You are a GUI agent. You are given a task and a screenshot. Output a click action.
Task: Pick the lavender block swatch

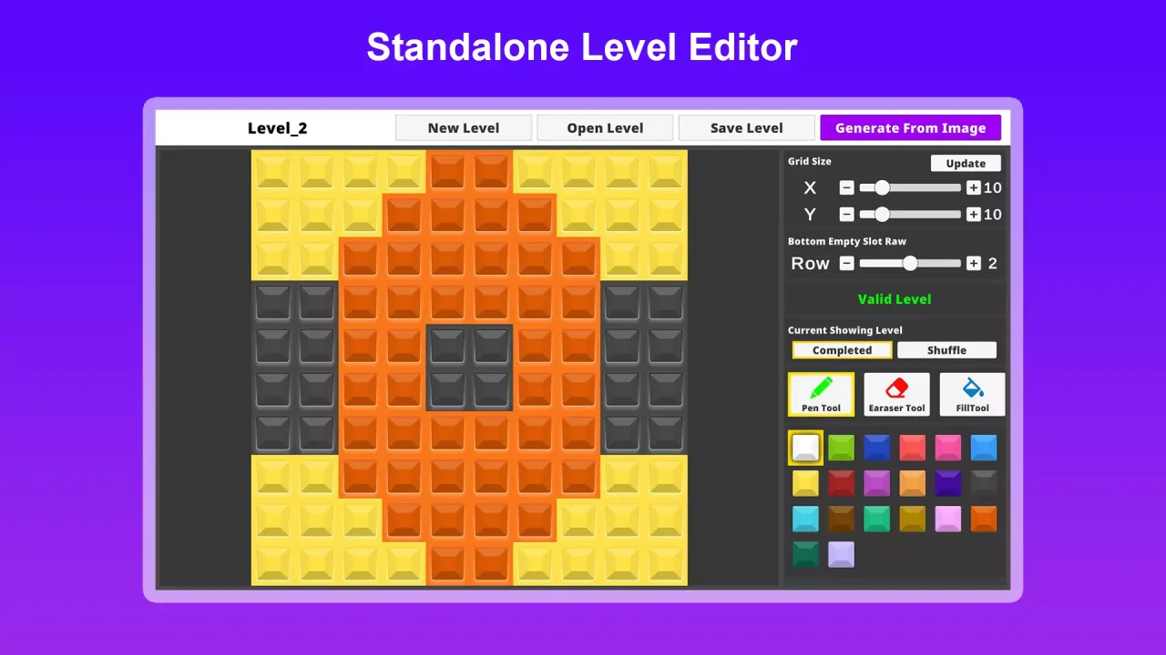tap(841, 554)
